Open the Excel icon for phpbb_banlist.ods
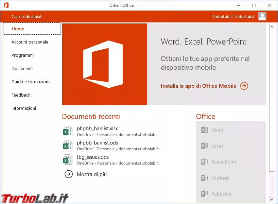The height and width of the screenshot is (204, 278). tap(68, 145)
